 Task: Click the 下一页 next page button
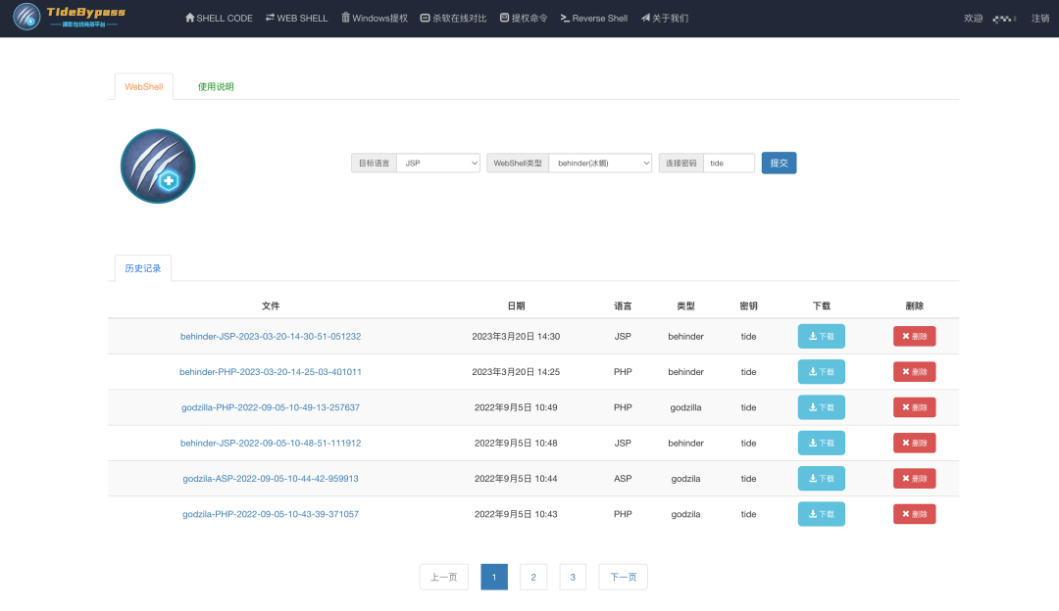[x=624, y=578]
